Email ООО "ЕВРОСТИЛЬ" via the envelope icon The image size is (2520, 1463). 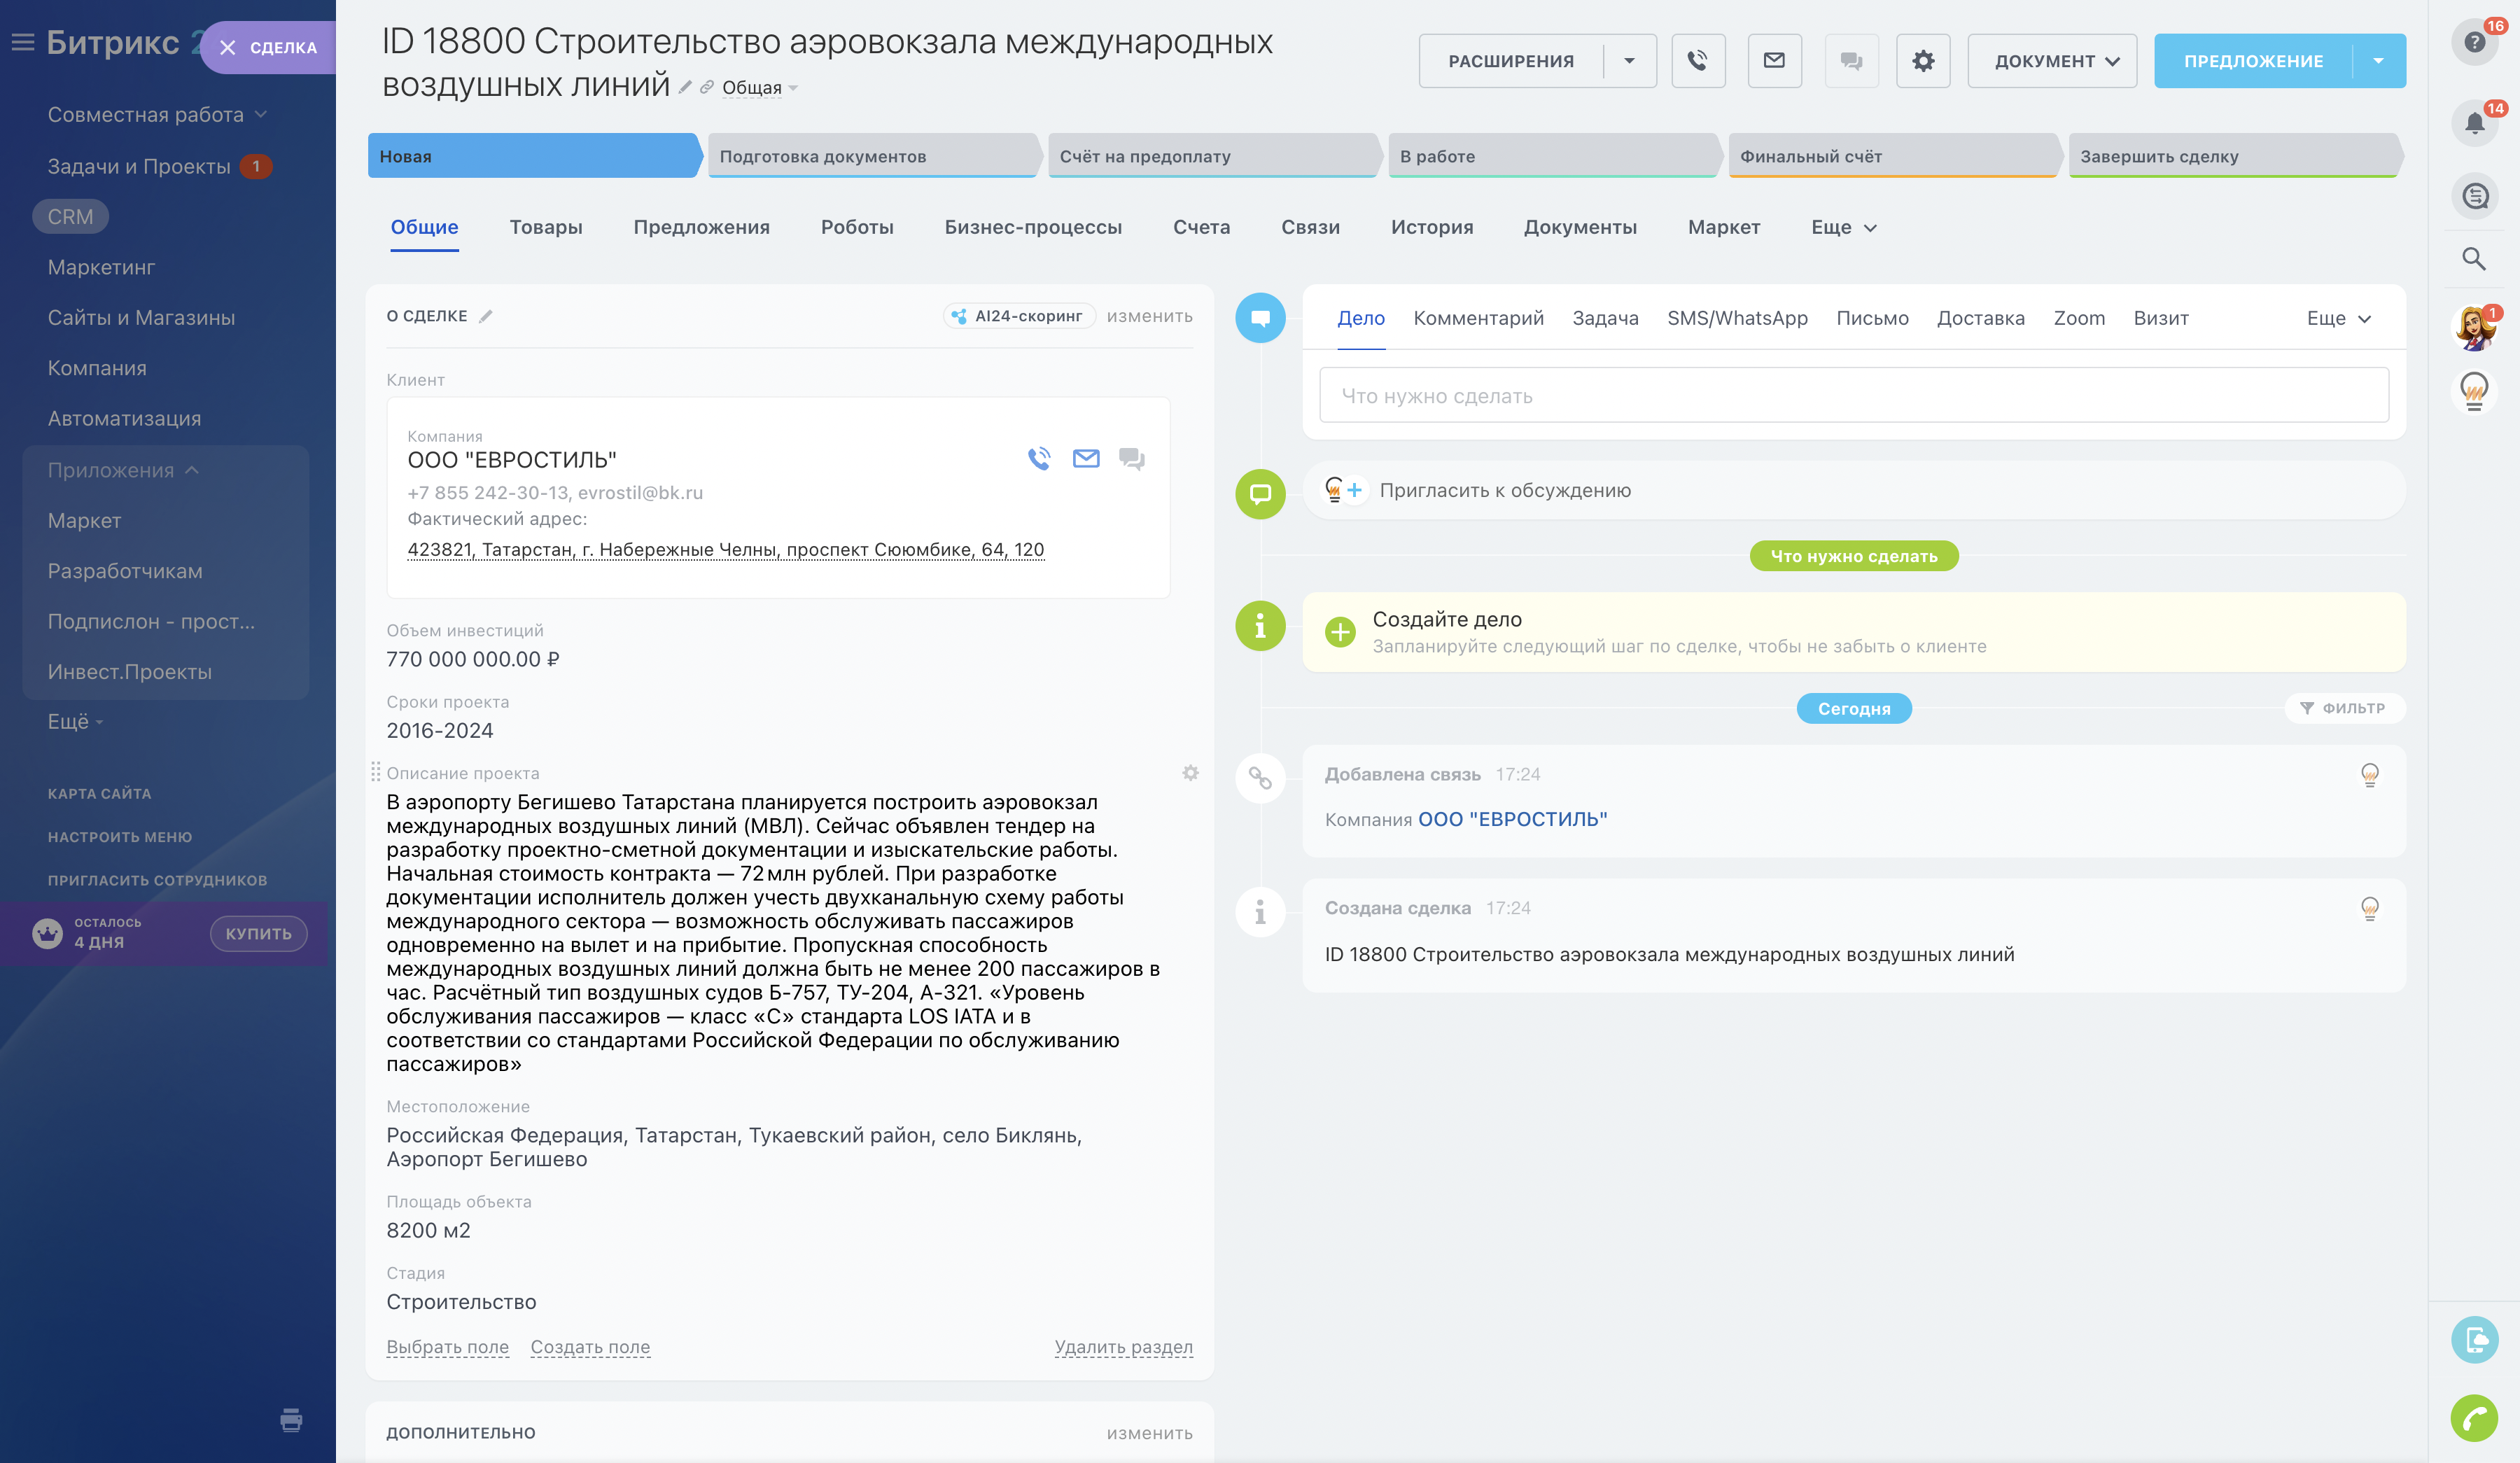tap(1086, 459)
